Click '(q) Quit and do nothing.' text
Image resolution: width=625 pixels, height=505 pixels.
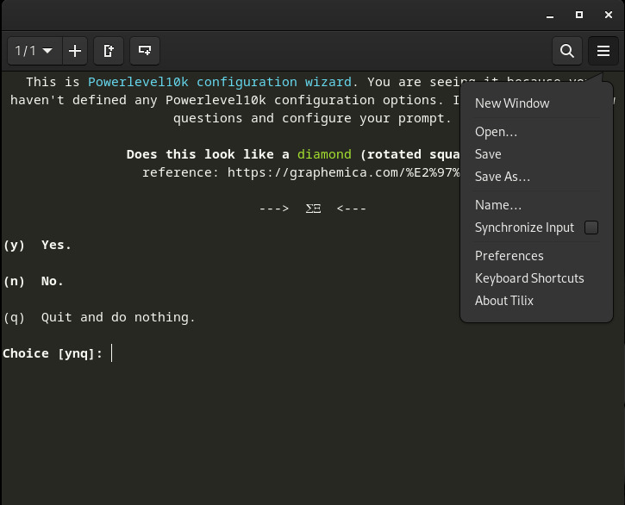(99, 317)
